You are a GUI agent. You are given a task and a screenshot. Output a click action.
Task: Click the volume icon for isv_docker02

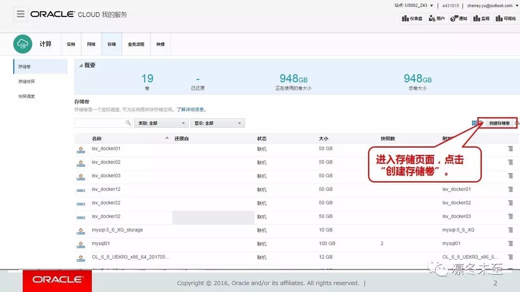pyautogui.click(x=81, y=163)
